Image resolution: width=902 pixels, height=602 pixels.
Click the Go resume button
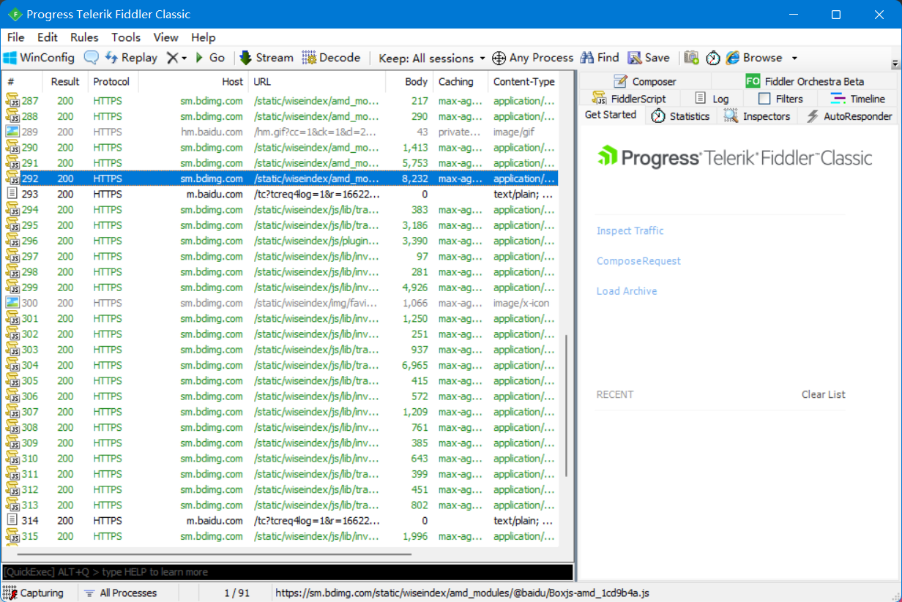point(209,58)
